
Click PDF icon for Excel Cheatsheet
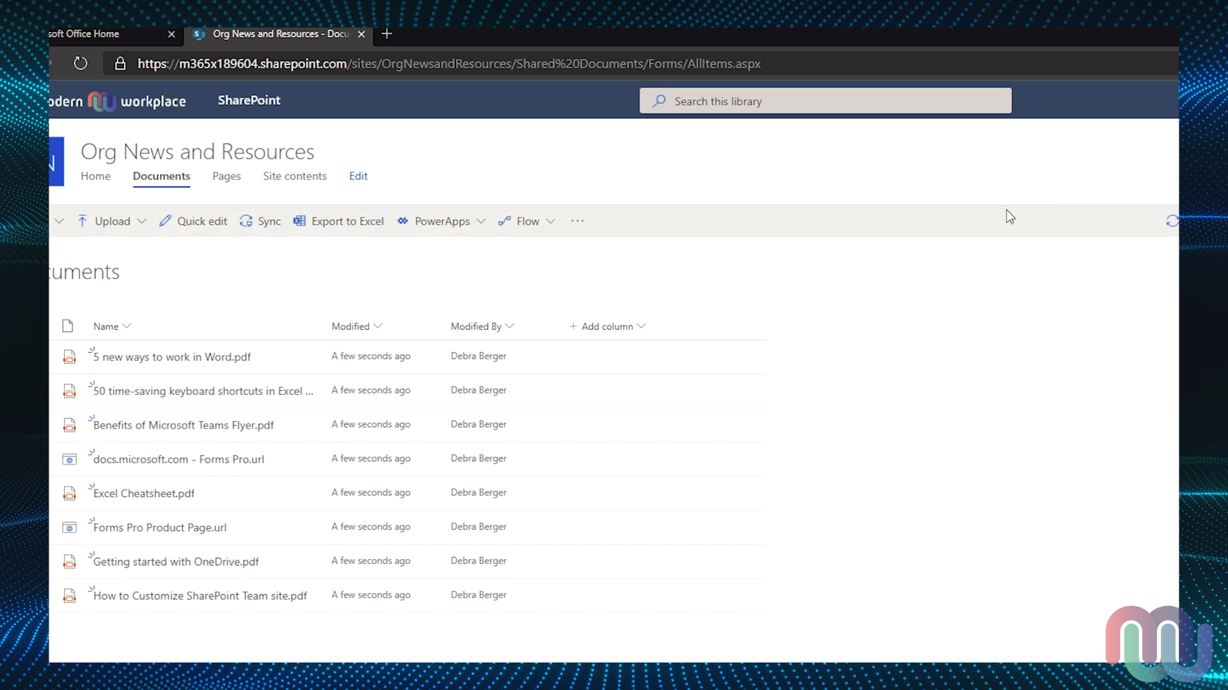tap(69, 493)
